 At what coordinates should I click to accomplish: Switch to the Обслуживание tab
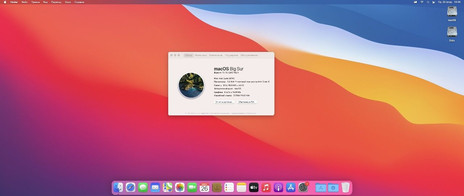click(x=249, y=55)
